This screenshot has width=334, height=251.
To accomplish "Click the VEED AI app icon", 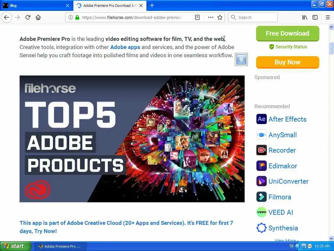I will [261, 212].
